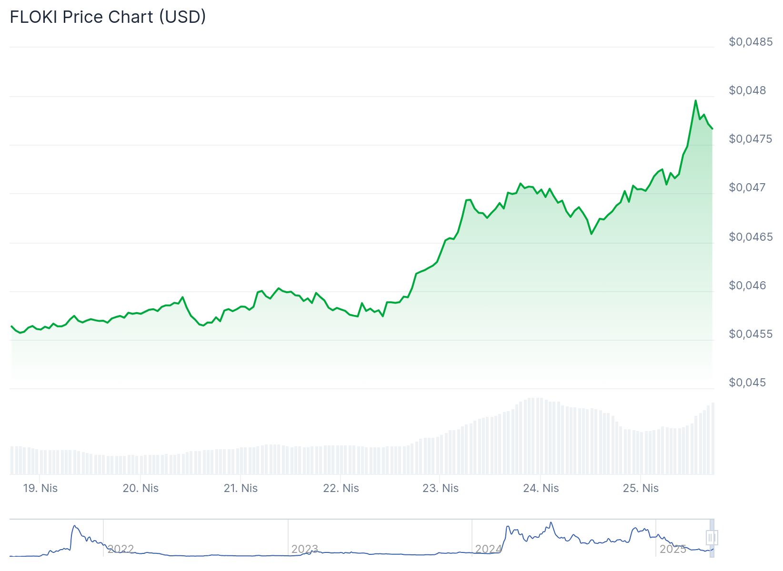
Task: Click the last point of the price line
Action: pyautogui.click(x=713, y=128)
